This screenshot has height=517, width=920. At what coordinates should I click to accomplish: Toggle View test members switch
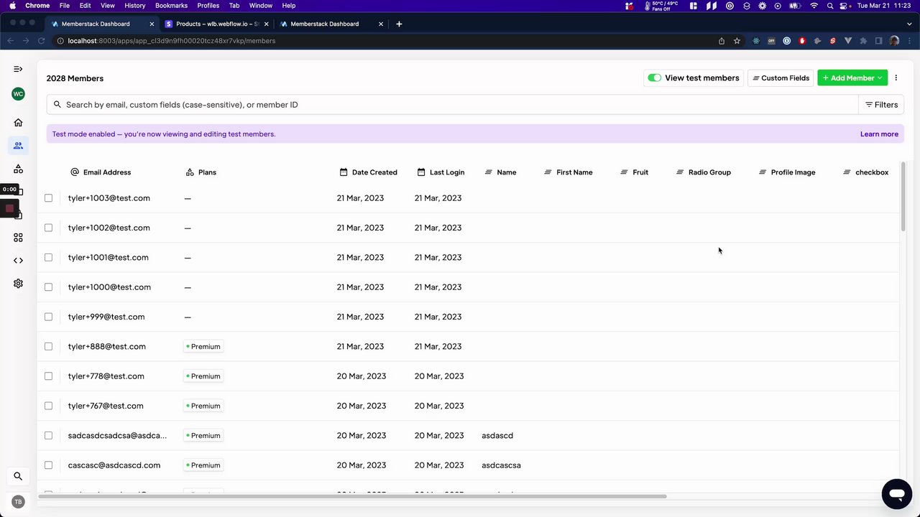[x=654, y=78]
